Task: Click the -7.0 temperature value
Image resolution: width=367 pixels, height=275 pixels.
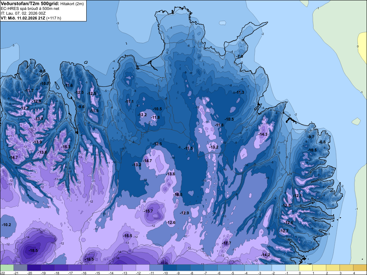Action: [239, 57]
